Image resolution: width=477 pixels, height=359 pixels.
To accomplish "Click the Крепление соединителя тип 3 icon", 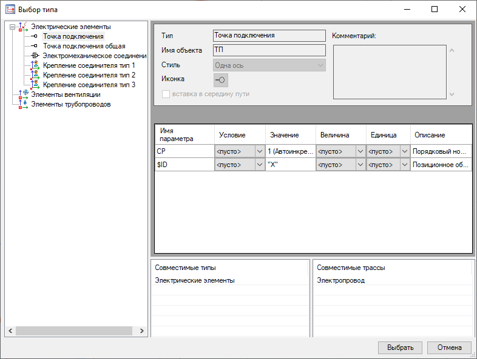I will 35,85.
